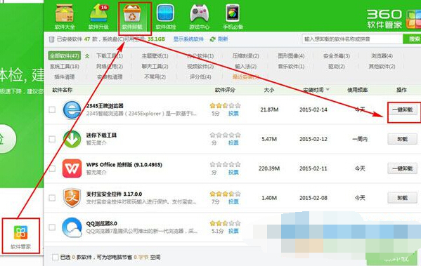Click the 软件管家 icon in left window
This screenshot has width=421, height=266.
tap(20, 232)
